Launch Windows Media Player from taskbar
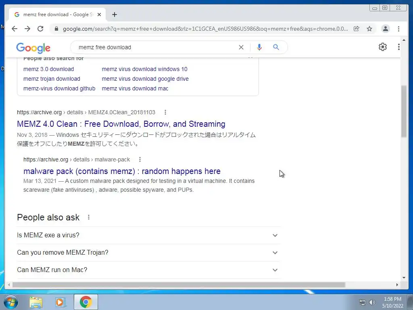This screenshot has width=413, height=310. click(60, 302)
